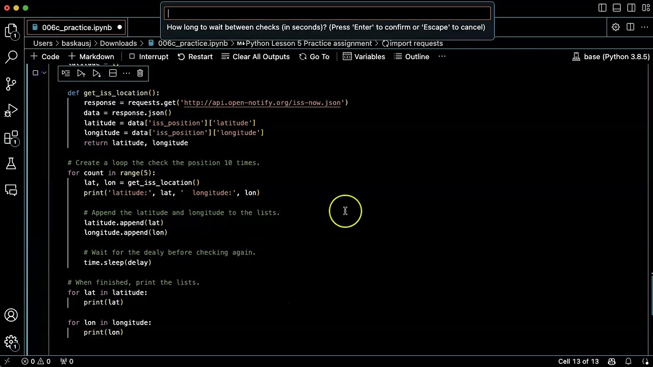653x367 pixels.
Task: Click Python Lesson 5 Practice assignment breadcrumb
Action: point(305,43)
